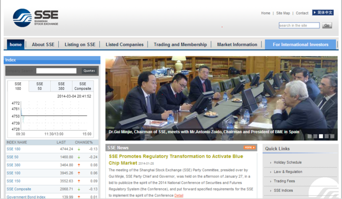Open Trading Fees quick link
This screenshot has width=342, height=199.
(x=284, y=181)
